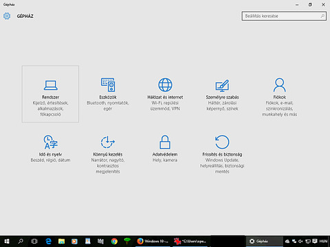Viewport: 330px width, 247px height.
Task: Open taskbar search magnifier
Action: click(21, 241)
